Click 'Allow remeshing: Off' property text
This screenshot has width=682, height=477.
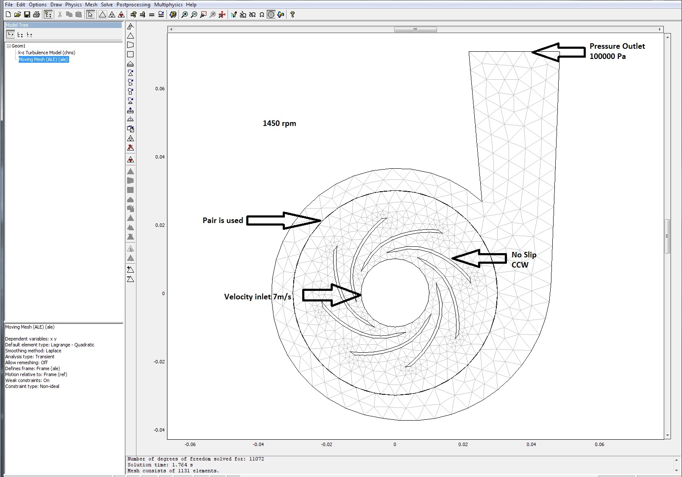26,363
